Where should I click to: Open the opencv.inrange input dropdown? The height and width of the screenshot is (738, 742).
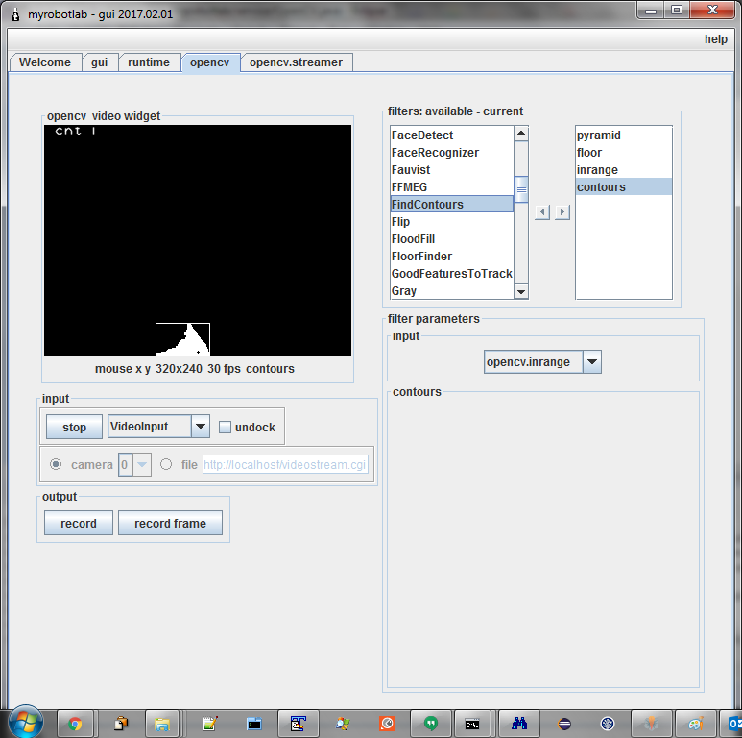[591, 362]
